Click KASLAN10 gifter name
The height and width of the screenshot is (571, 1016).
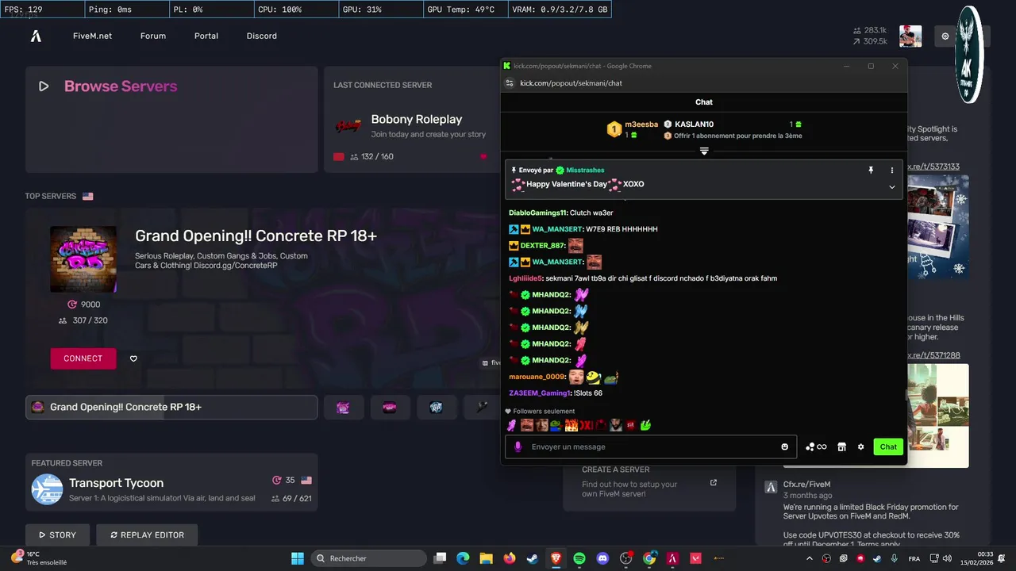694,125
